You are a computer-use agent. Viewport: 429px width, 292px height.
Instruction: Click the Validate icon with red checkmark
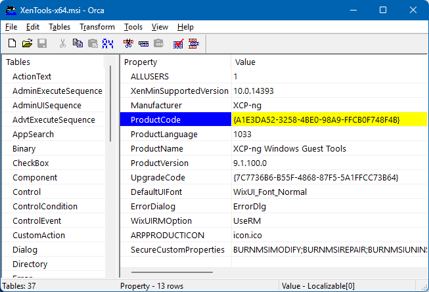coord(178,44)
